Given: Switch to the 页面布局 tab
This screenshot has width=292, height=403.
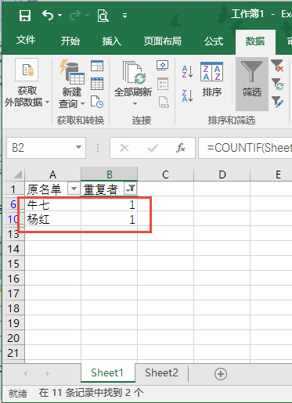Looking at the screenshot, I should [162, 41].
